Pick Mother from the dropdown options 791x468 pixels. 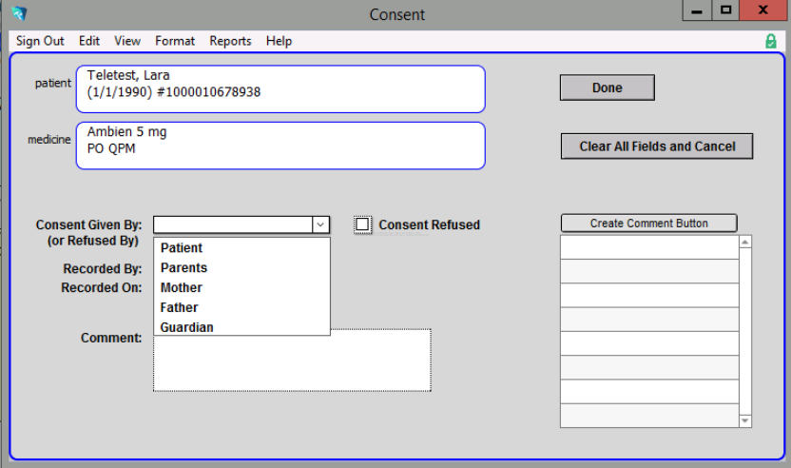point(181,287)
